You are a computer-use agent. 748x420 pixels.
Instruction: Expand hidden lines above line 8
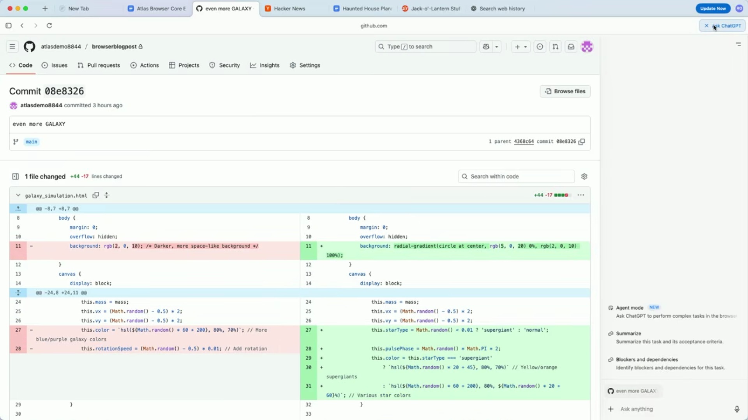18,209
